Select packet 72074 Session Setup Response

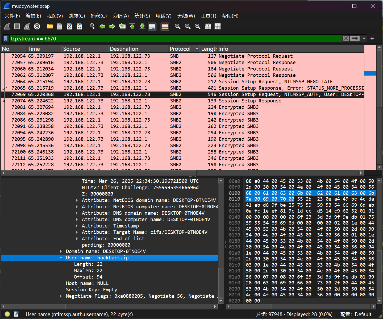click(182, 101)
